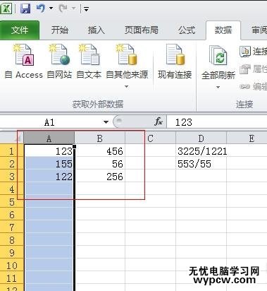Screen dimensions: 267x291
Task: Select row 11 header
Action: (x=12, y=278)
